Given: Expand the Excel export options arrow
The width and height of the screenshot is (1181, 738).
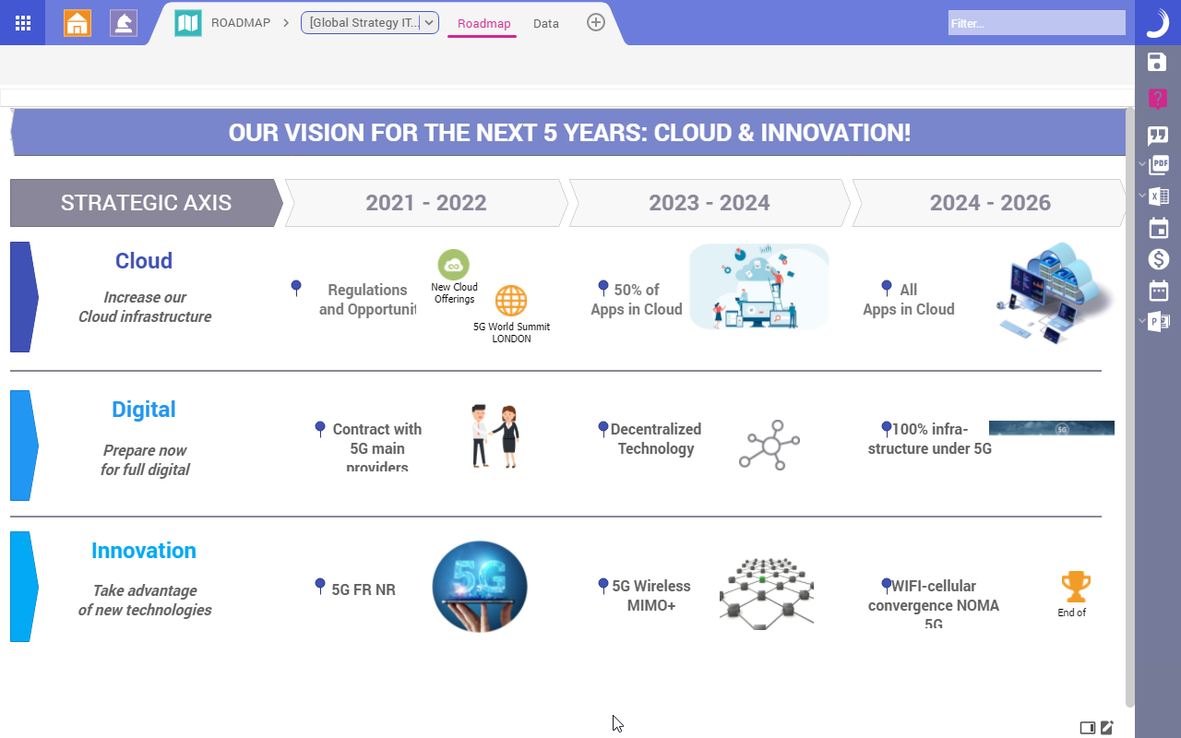Looking at the screenshot, I should tap(1142, 196).
